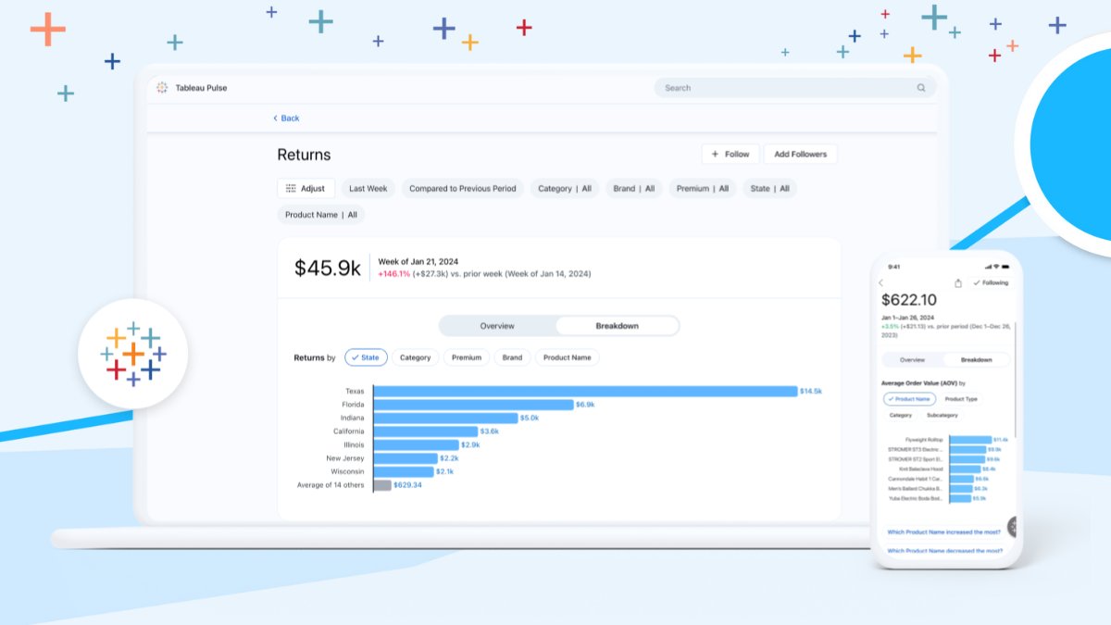The width and height of the screenshot is (1111, 625).
Task: Click the gray Average of 14 others bar
Action: pyautogui.click(x=382, y=485)
